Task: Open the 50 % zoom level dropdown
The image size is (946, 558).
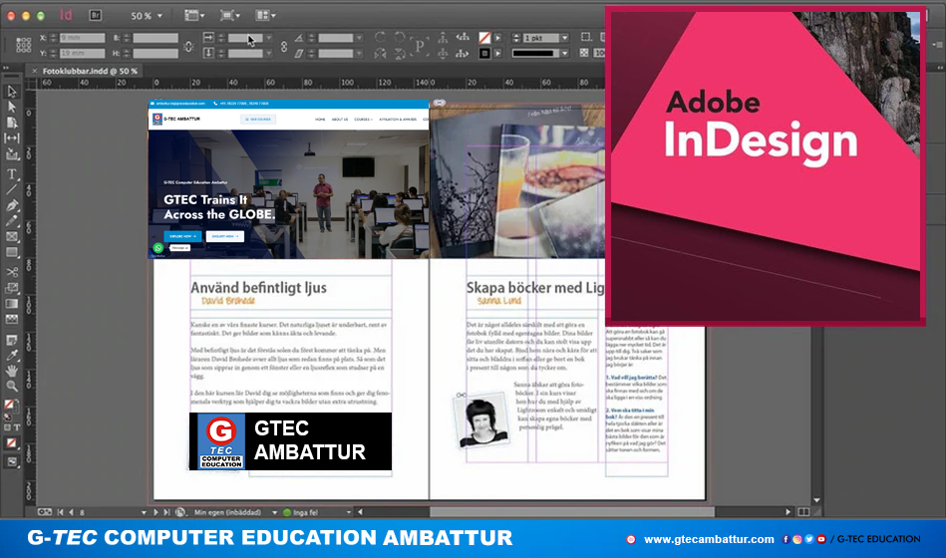Action: 148,16
